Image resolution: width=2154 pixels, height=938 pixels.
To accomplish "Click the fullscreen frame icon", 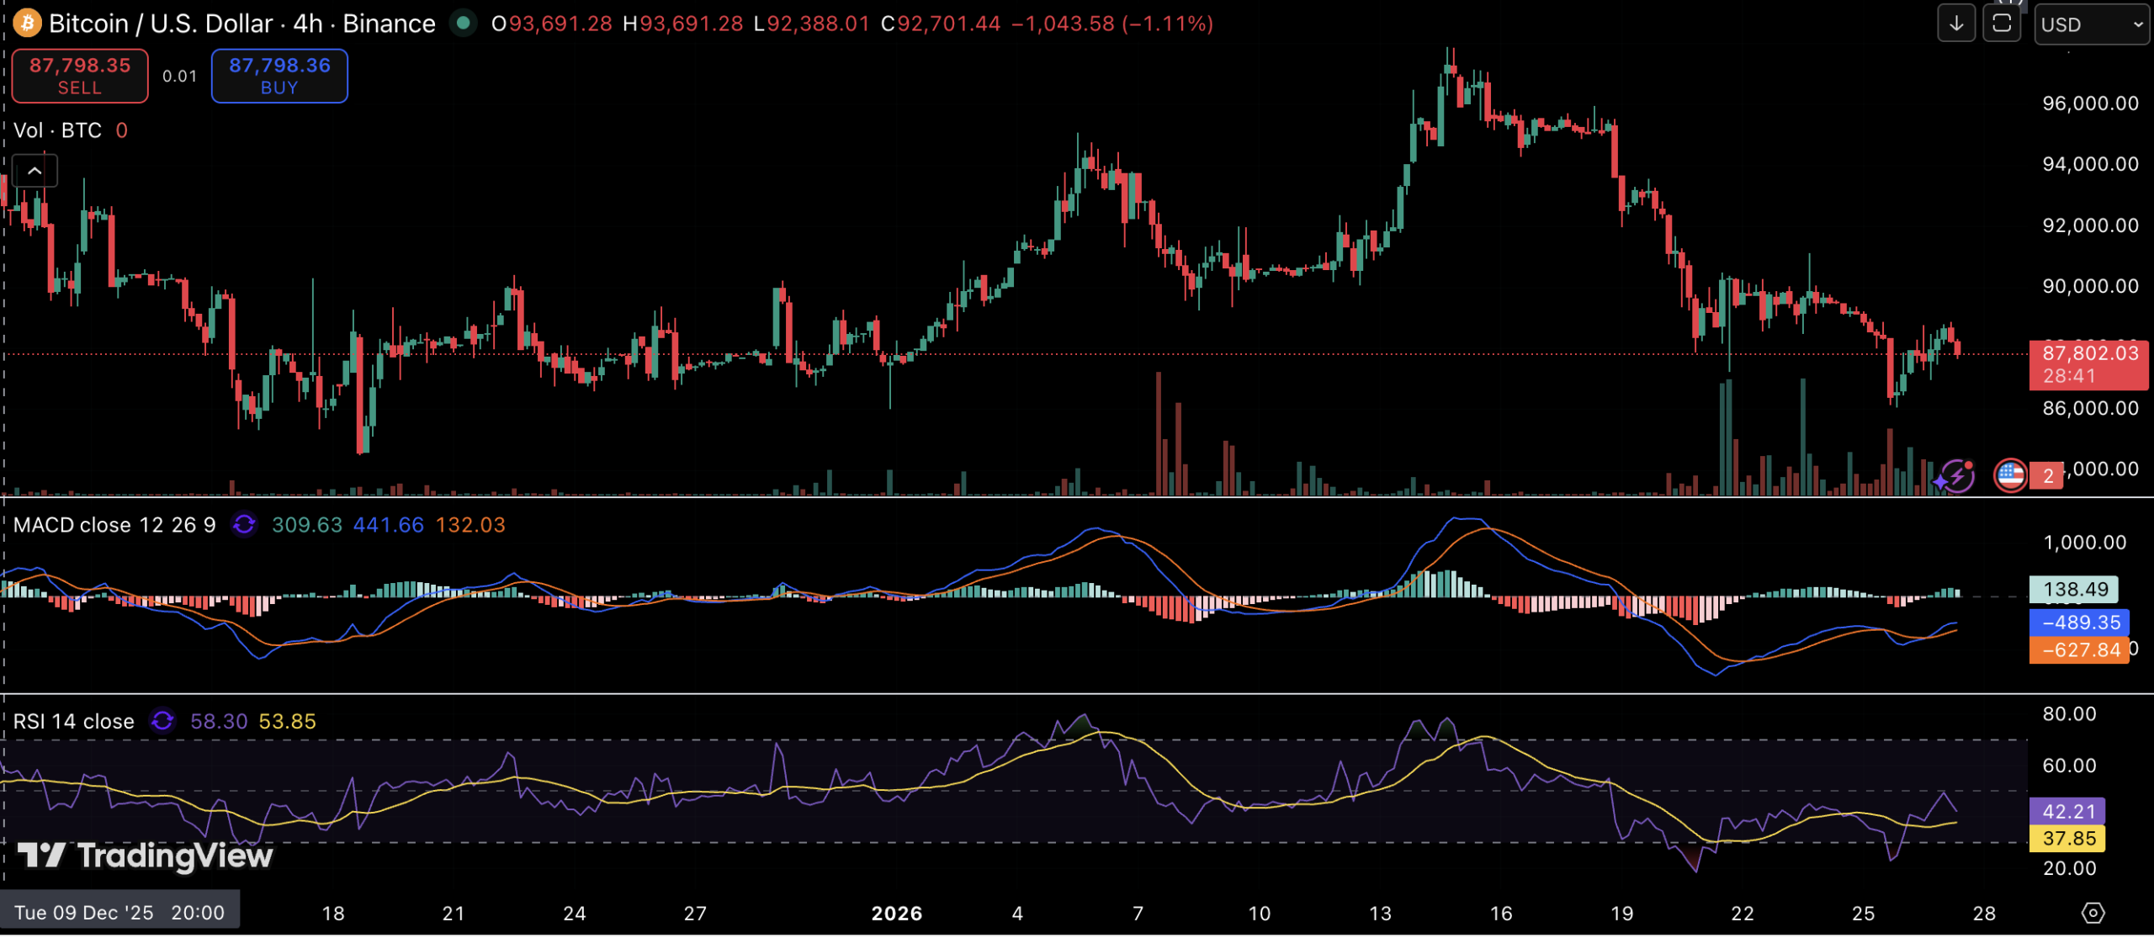I will [2002, 24].
